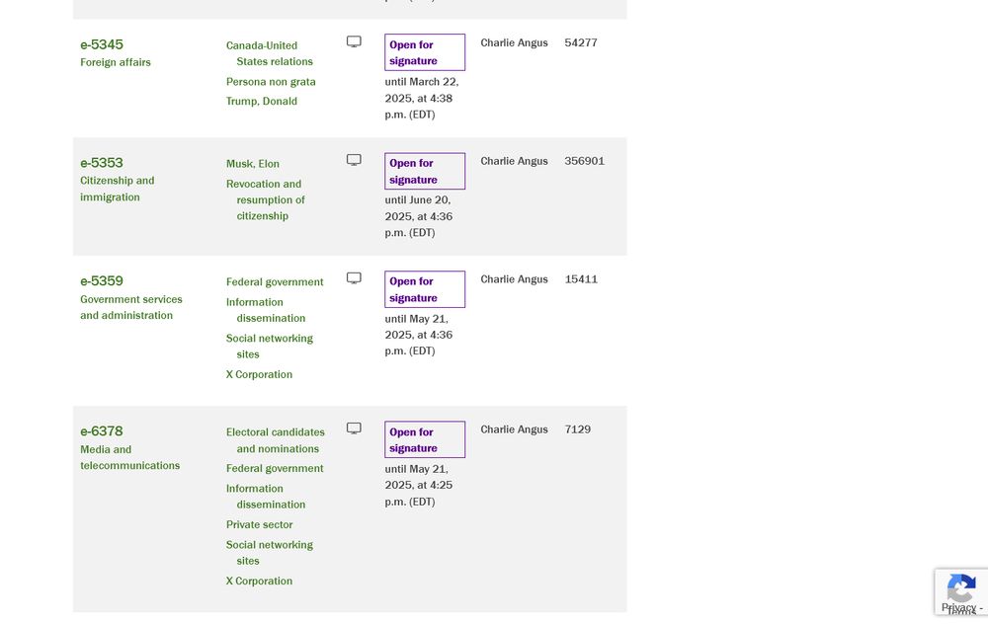This screenshot has width=988, height=624.
Task: Select the Private sector keyword link
Action: (260, 524)
